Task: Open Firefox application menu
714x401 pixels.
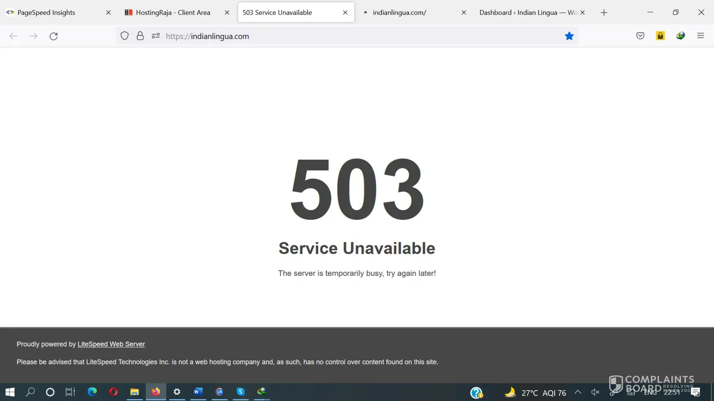Action: click(x=700, y=36)
